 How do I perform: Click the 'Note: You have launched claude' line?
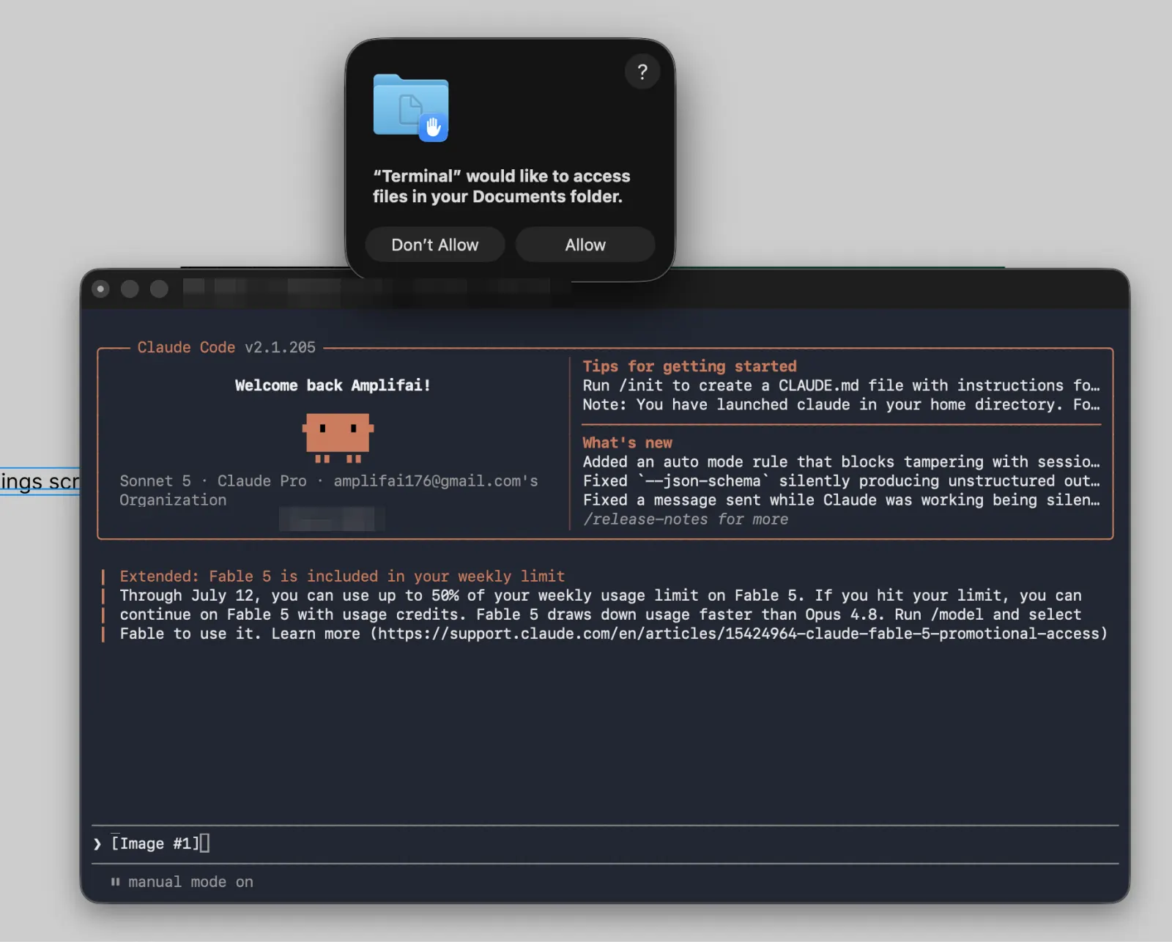[x=841, y=404]
